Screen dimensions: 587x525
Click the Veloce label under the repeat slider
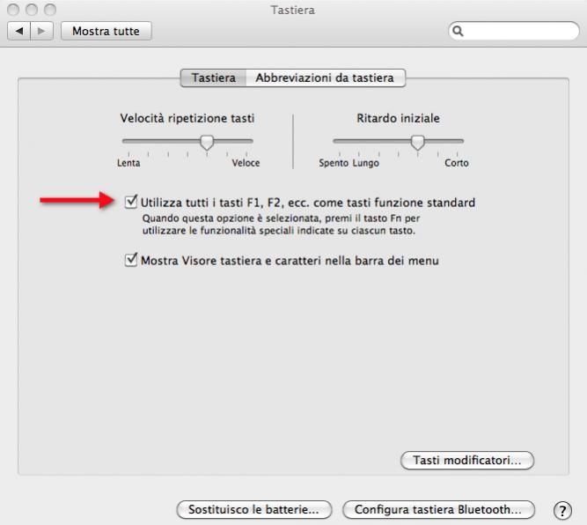(x=246, y=163)
